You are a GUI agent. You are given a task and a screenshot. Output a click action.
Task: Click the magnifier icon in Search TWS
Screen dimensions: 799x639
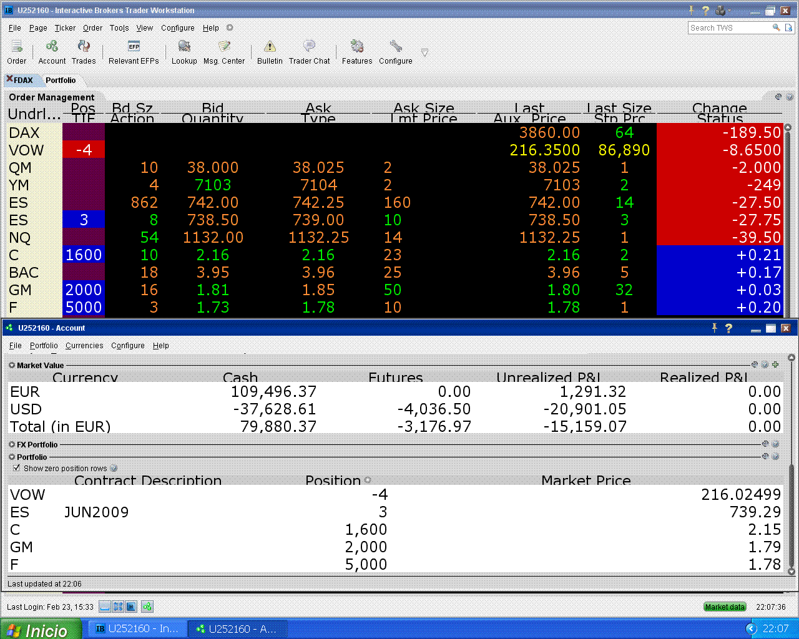(x=777, y=27)
